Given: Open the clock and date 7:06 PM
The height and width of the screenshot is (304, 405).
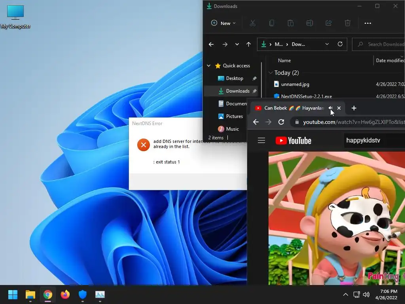Looking at the screenshot, I should point(386,294).
